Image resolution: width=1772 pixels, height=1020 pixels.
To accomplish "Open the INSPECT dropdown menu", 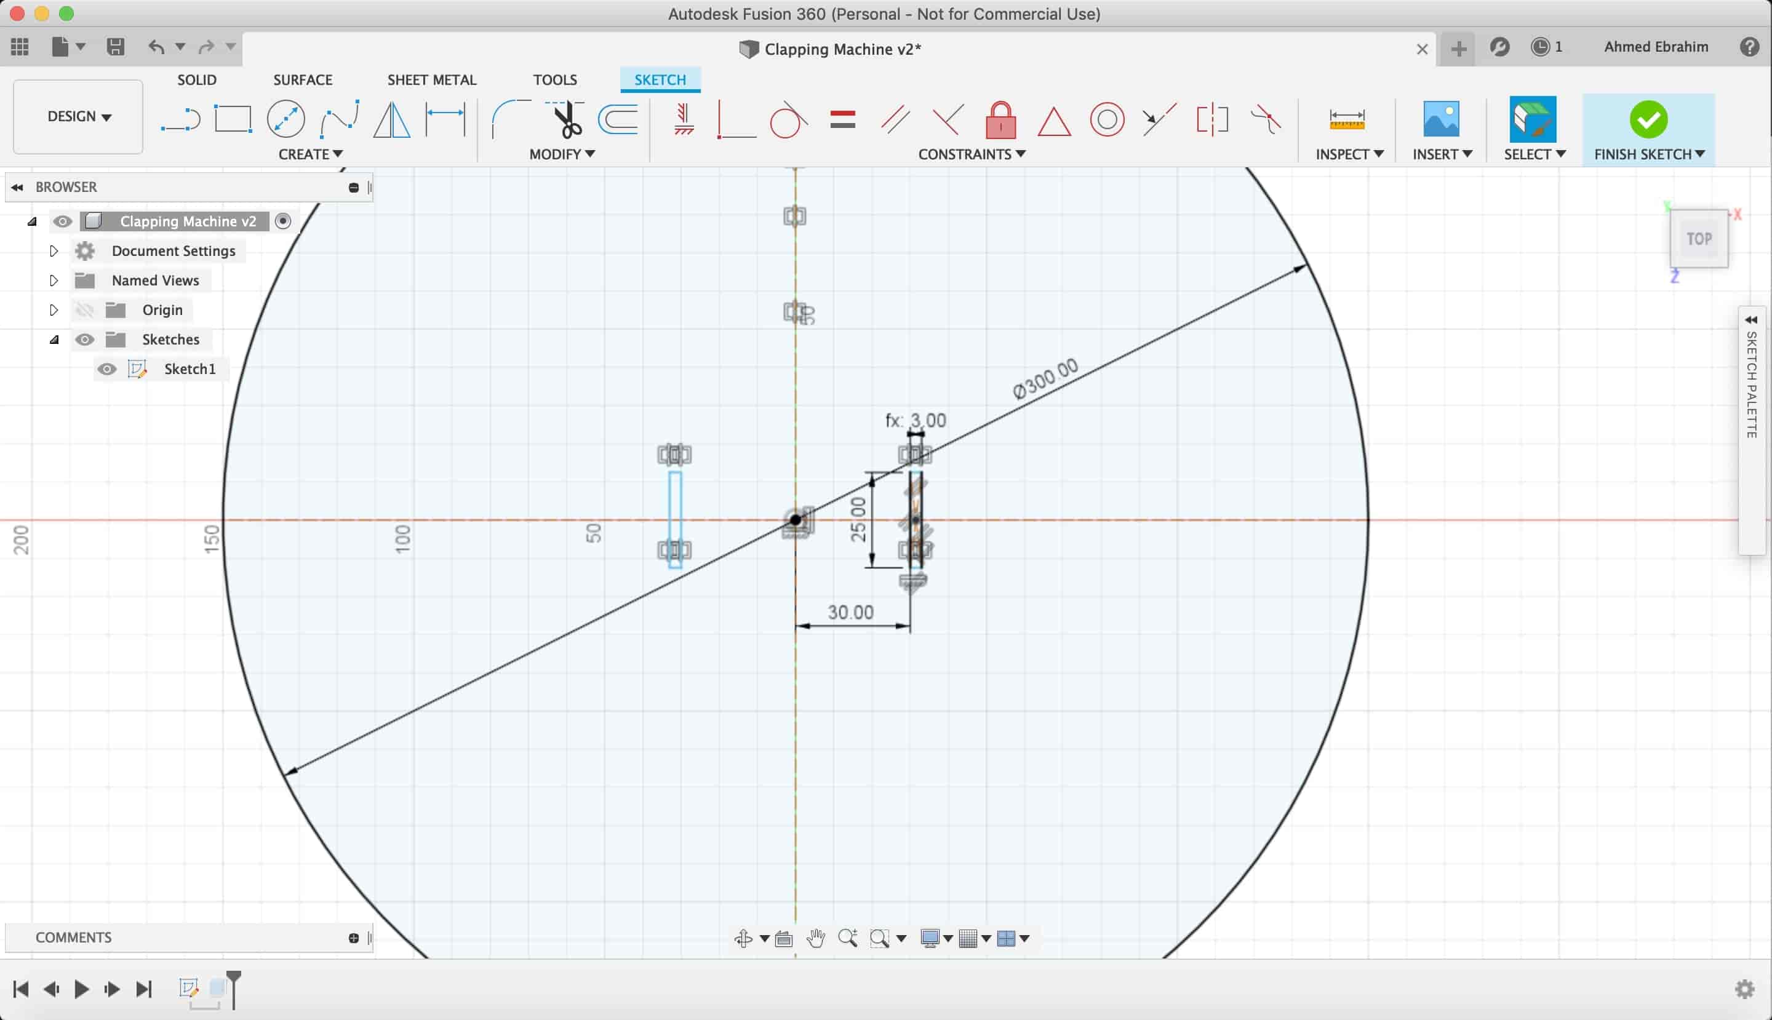I will point(1349,154).
